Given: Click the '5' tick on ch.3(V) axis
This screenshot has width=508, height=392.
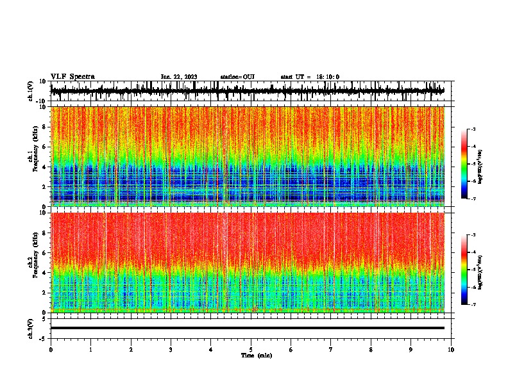Looking at the screenshot, I should point(45,319).
